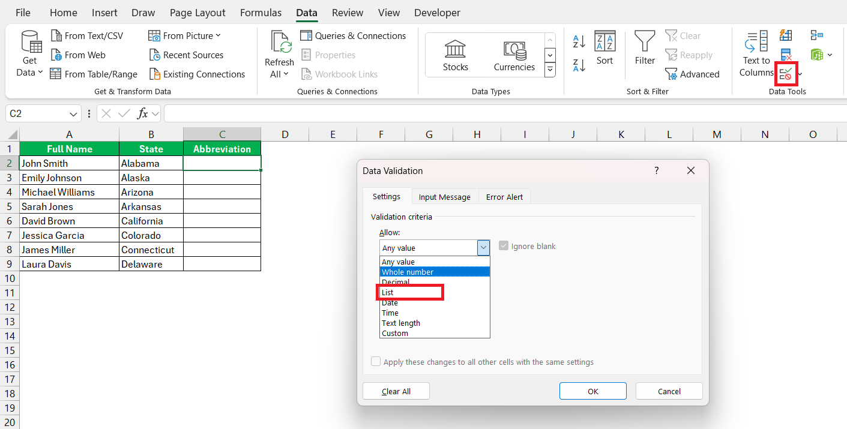Sort Z to A descending

click(x=579, y=65)
